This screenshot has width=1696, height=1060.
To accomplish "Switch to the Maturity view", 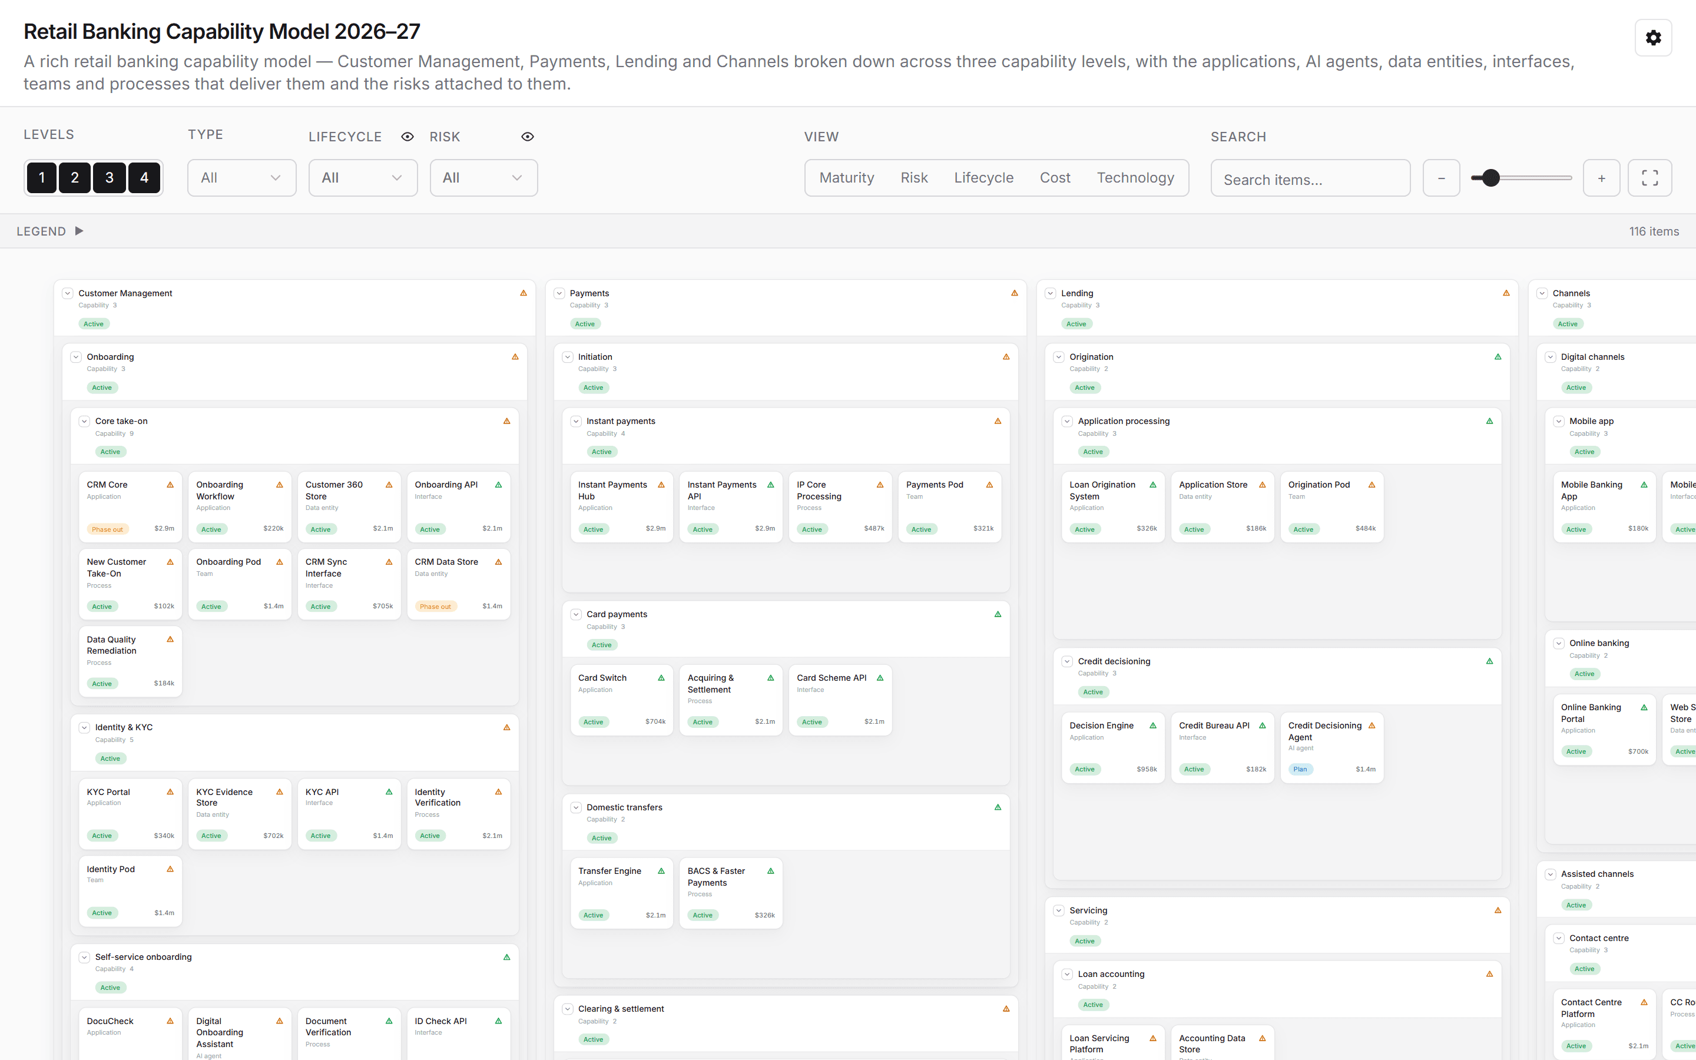I will [847, 178].
